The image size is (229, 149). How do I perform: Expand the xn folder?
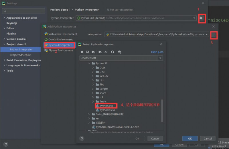(x=89, y=119)
